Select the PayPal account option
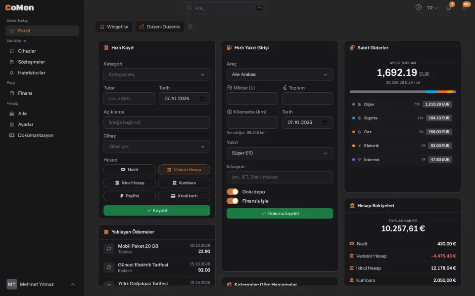The image size is (475, 296). (130, 196)
